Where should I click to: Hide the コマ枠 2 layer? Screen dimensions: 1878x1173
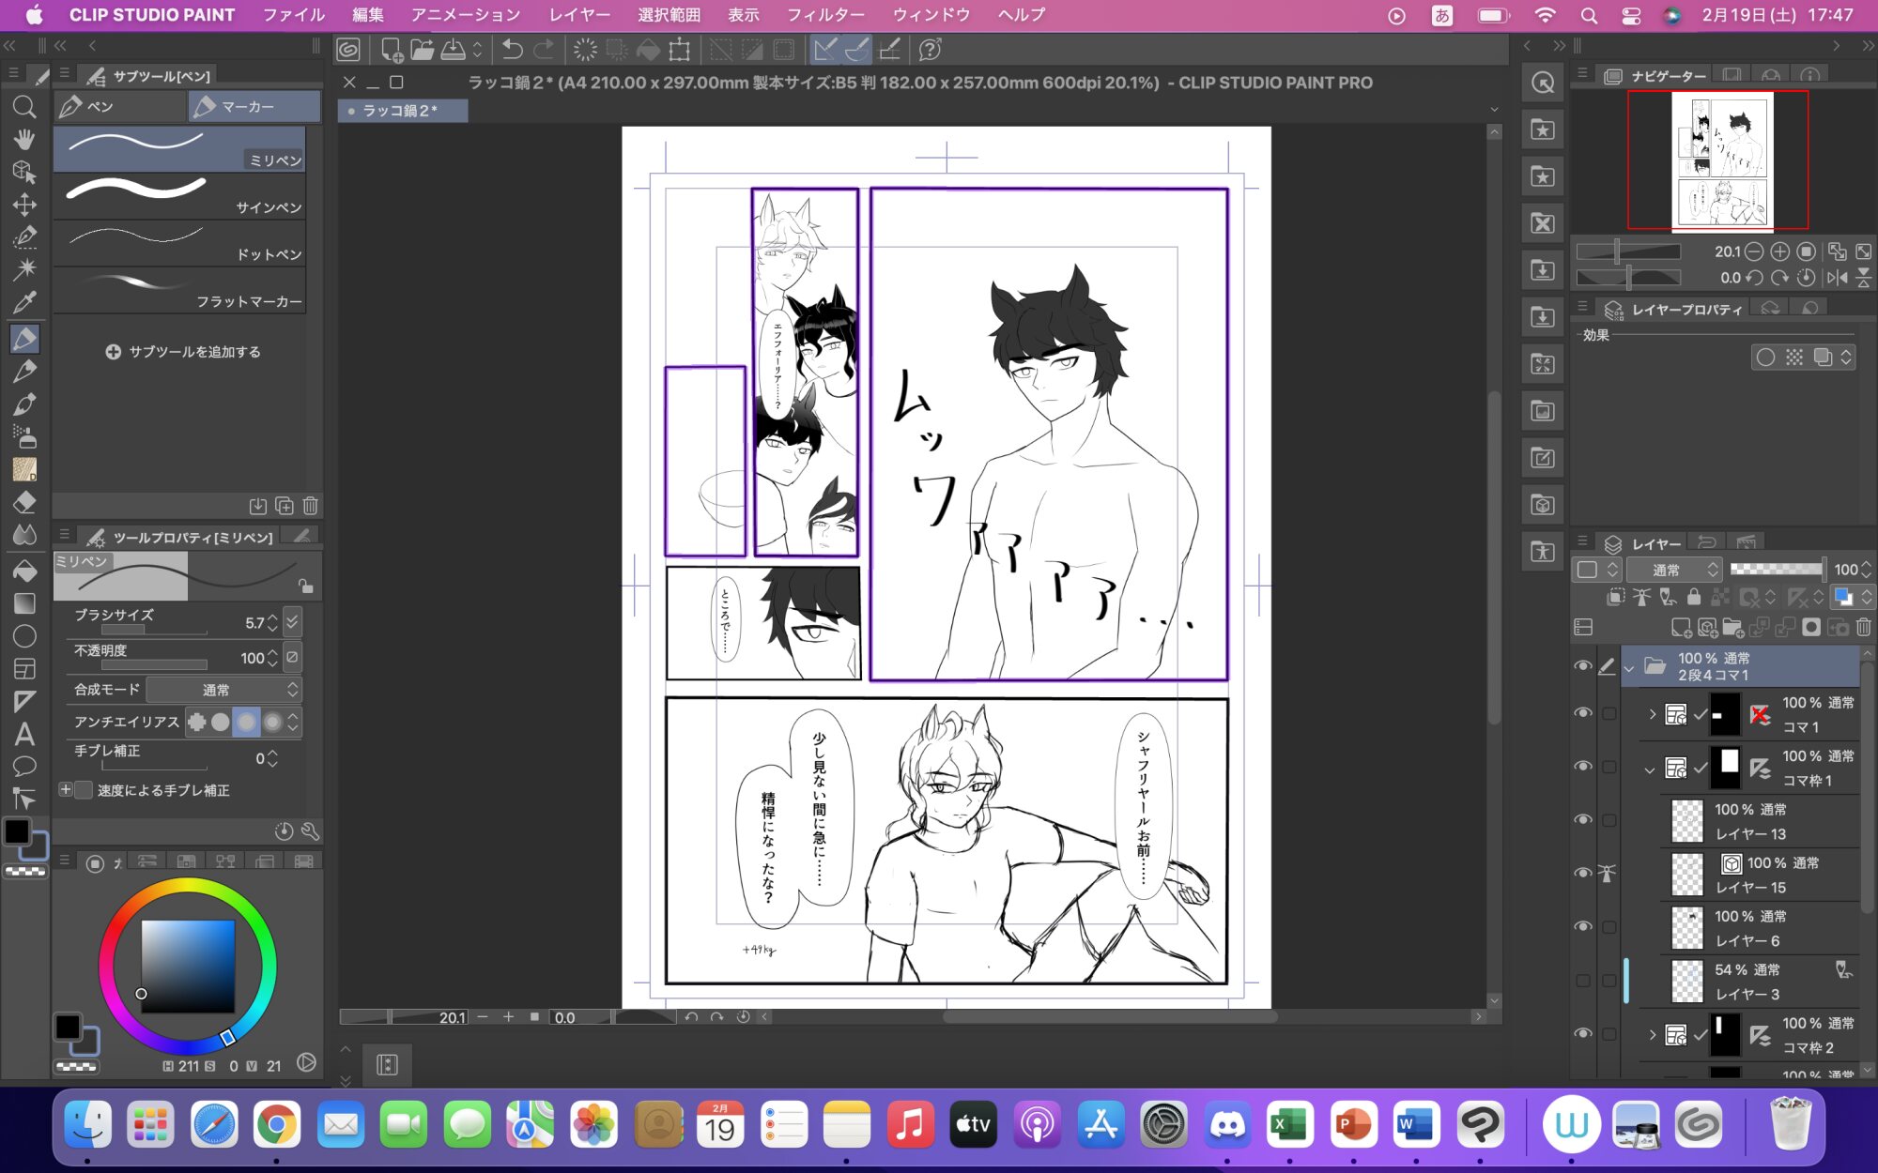pyautogui.click(x=1583, y=1034)
